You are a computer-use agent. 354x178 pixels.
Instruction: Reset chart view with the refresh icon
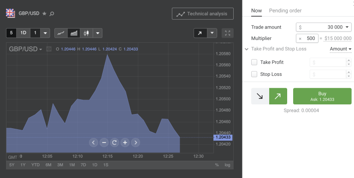114,143
